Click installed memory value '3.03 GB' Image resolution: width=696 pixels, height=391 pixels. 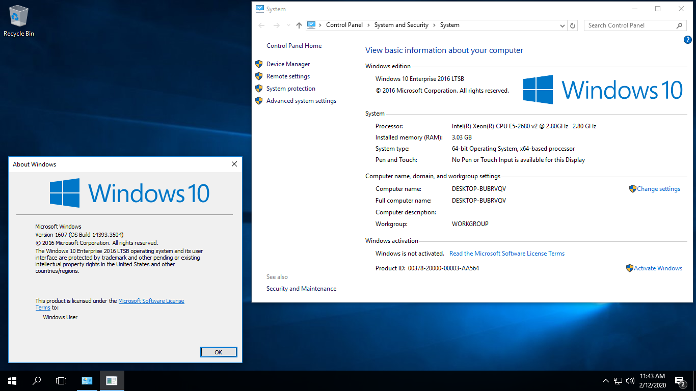pos(462,137)
